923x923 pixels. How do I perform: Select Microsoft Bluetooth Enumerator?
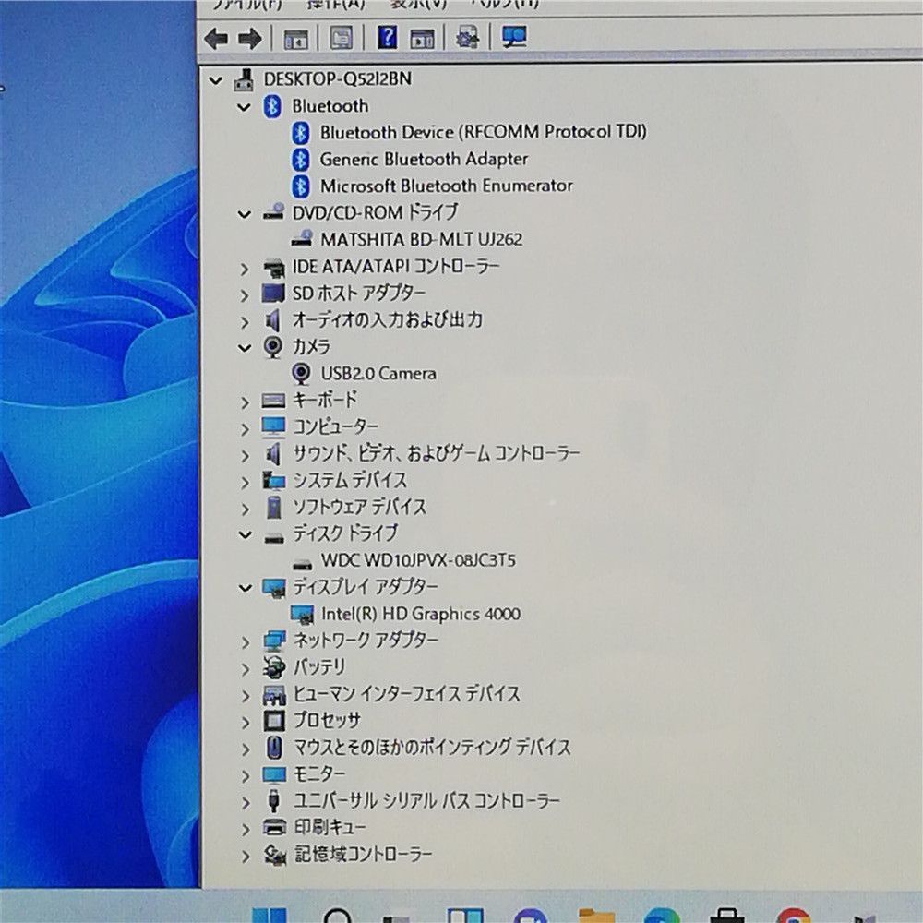[446, 186]
